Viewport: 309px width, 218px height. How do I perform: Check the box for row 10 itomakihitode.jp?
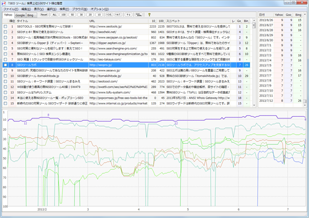click(6, 76)
